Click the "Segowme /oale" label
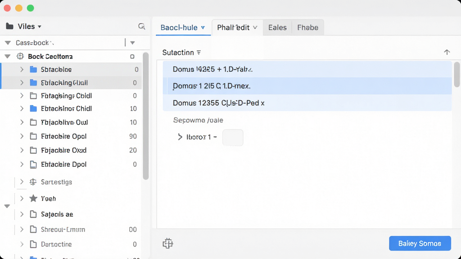 [x=198, y=120]
